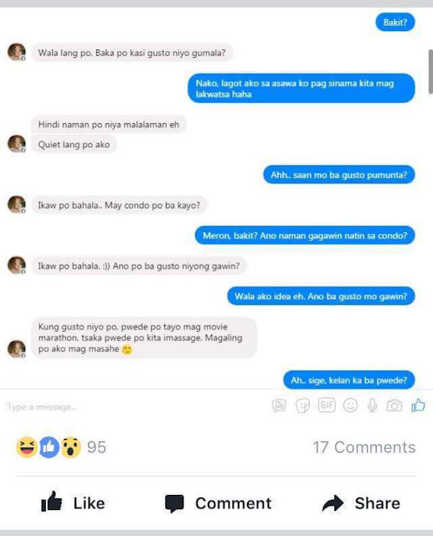433x536 pixels.
Task: Click the laughing Haha reaction emoji
Action: click(27, 447)
